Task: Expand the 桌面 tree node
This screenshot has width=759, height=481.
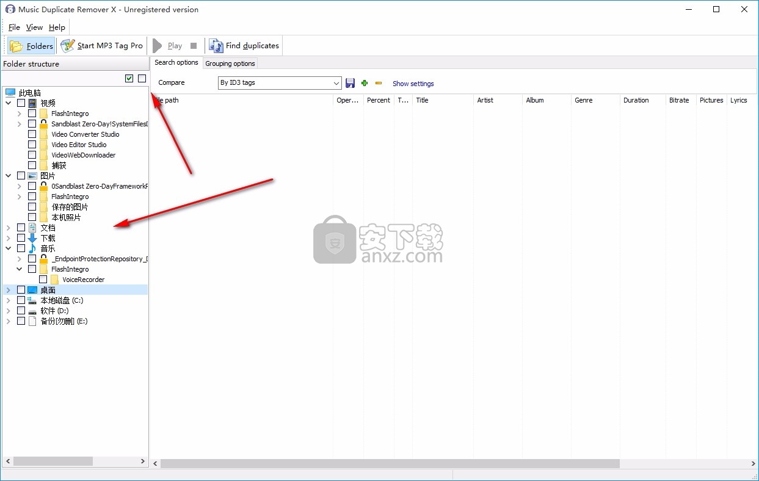Action: (x=9, y=290)
